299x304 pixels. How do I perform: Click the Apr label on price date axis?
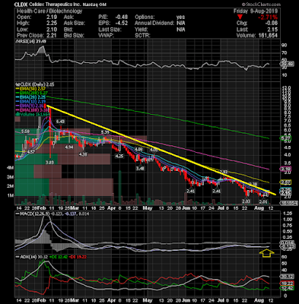tap(111, 208)
